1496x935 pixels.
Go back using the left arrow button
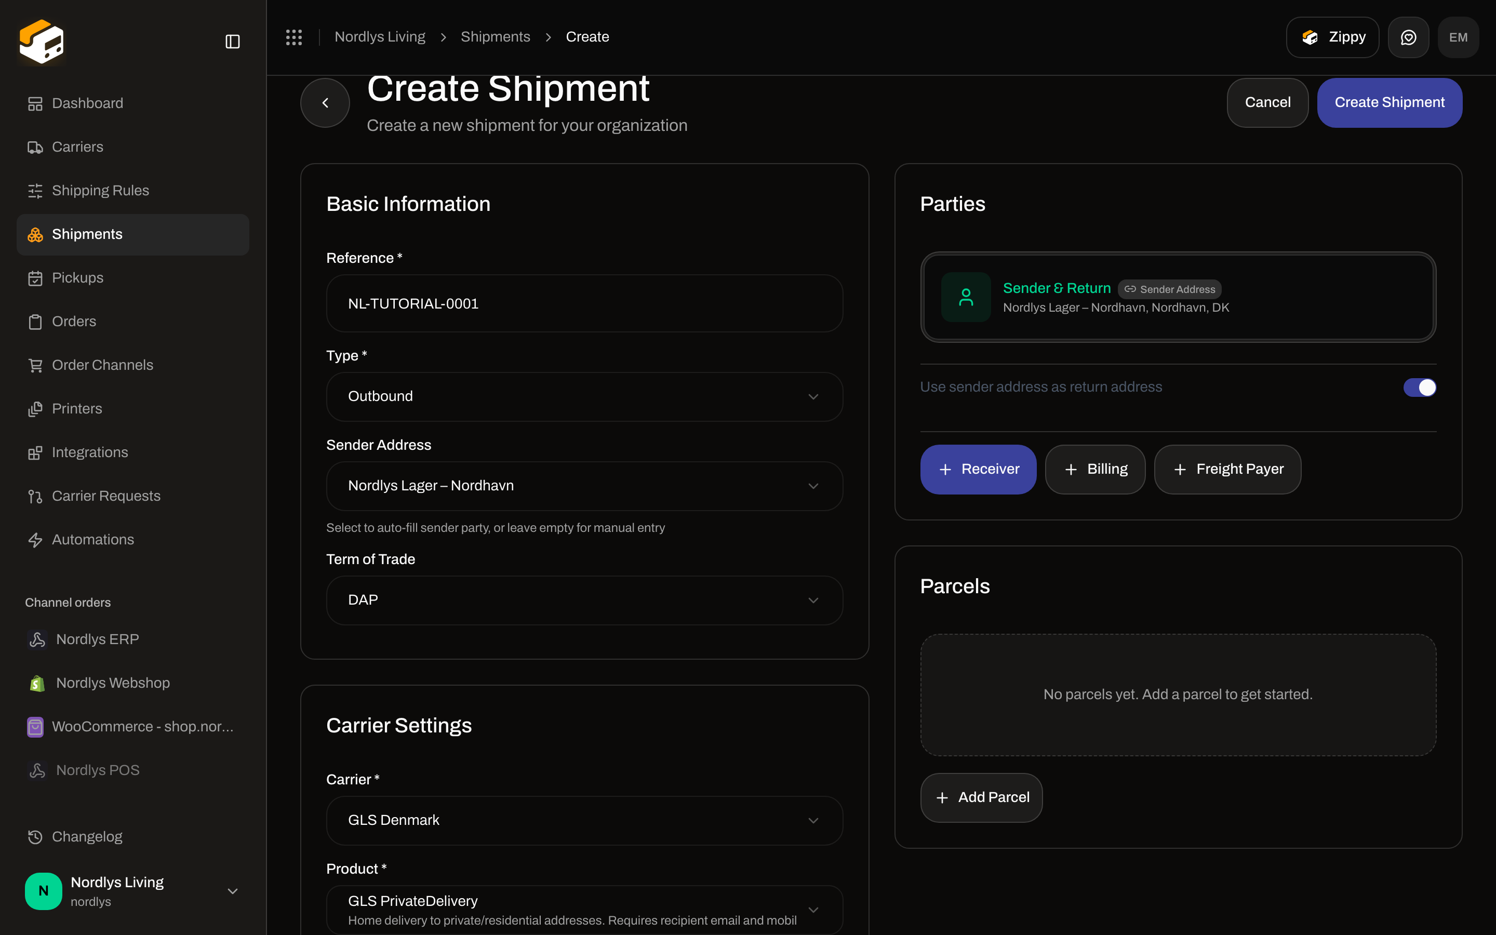(x=325, y=103)
